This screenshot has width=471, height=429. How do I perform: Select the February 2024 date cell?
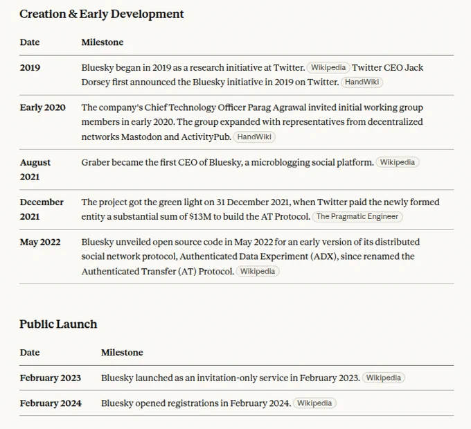coord(51,403)
